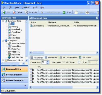The height and width of the screenshot is (95, 102).
Task: Select Download History tree node
Action: (16, 60)
